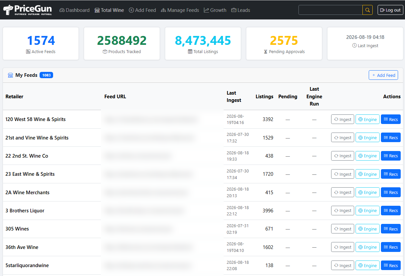The image size is (405, 276).
Task: Click the 1083 feeds count badge
Action: tap(46, 75)
